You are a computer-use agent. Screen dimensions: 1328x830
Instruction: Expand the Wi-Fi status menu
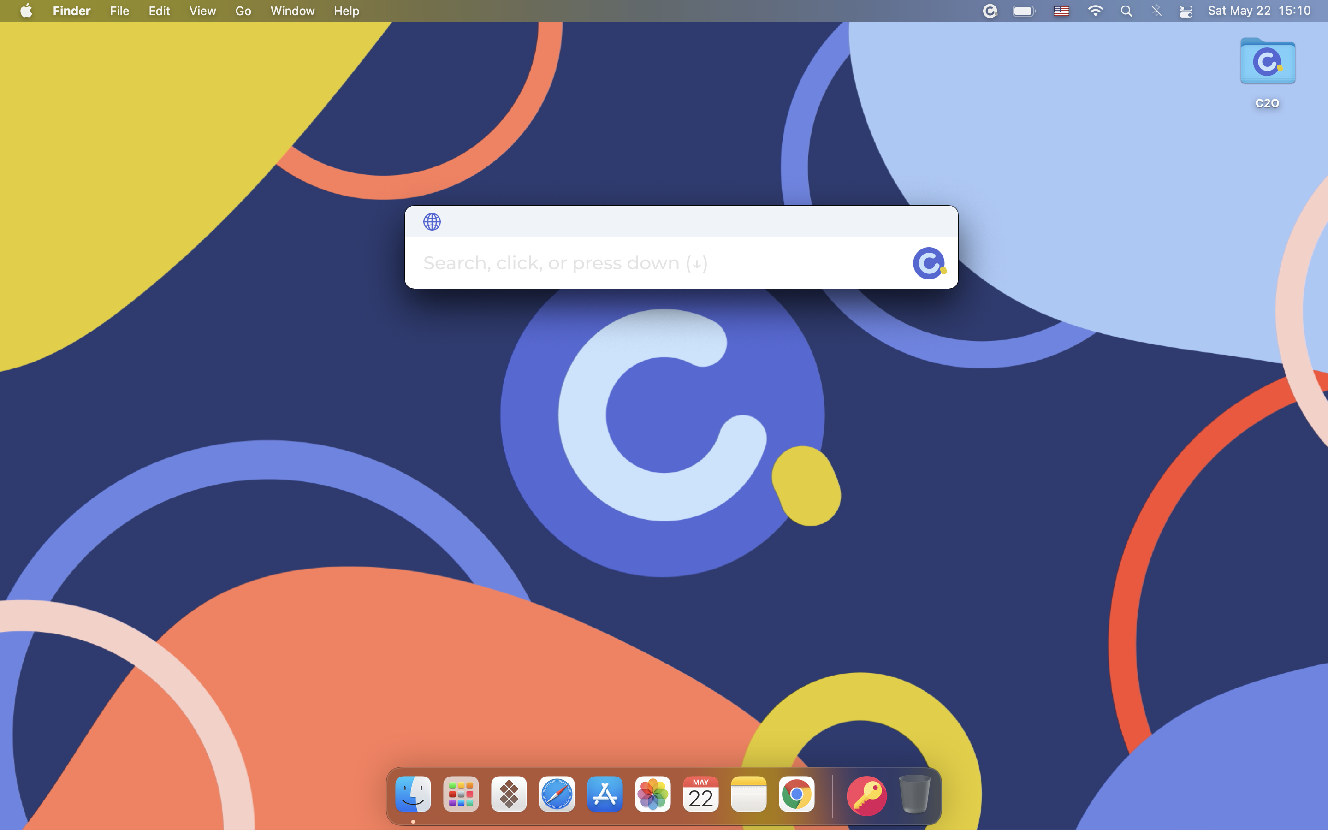[1095, 11]
